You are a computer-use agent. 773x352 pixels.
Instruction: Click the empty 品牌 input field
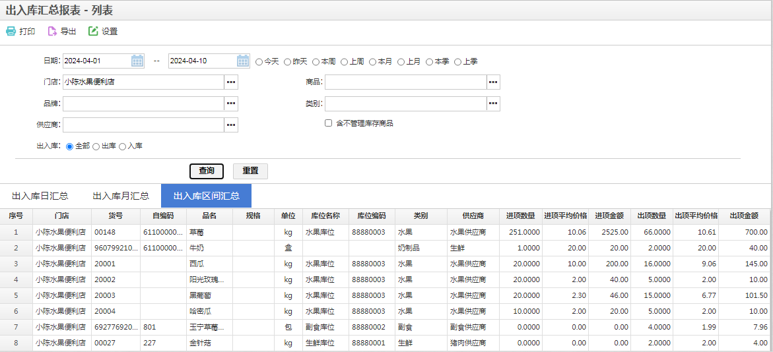tap(143, 104)
